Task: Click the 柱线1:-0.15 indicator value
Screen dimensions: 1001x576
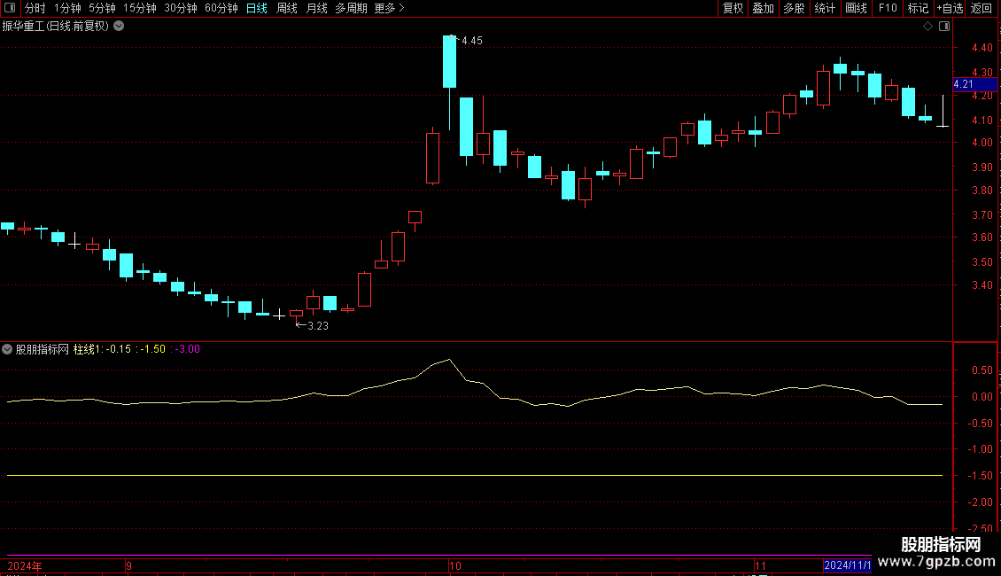Action: [102, 349]
